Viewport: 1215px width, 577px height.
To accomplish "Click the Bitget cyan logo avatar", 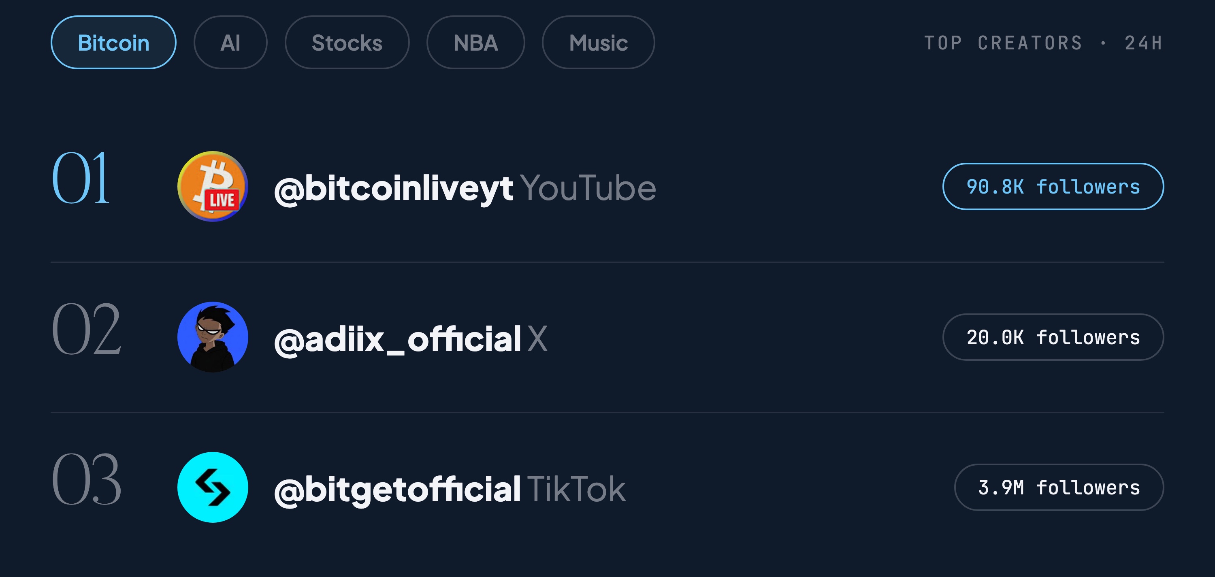I will click(213, 488).
